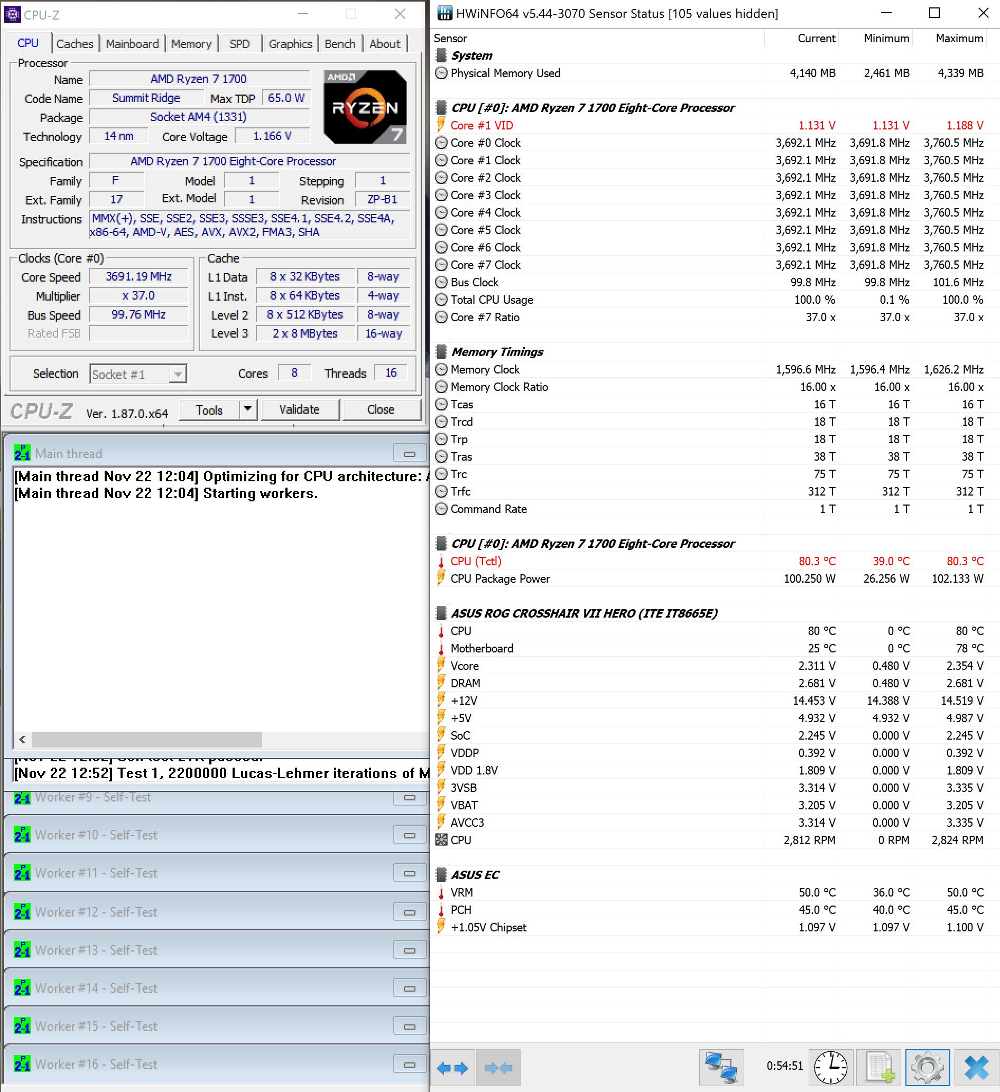
Task: Click the Worker #16 window icon
Action: point(22,1064)
